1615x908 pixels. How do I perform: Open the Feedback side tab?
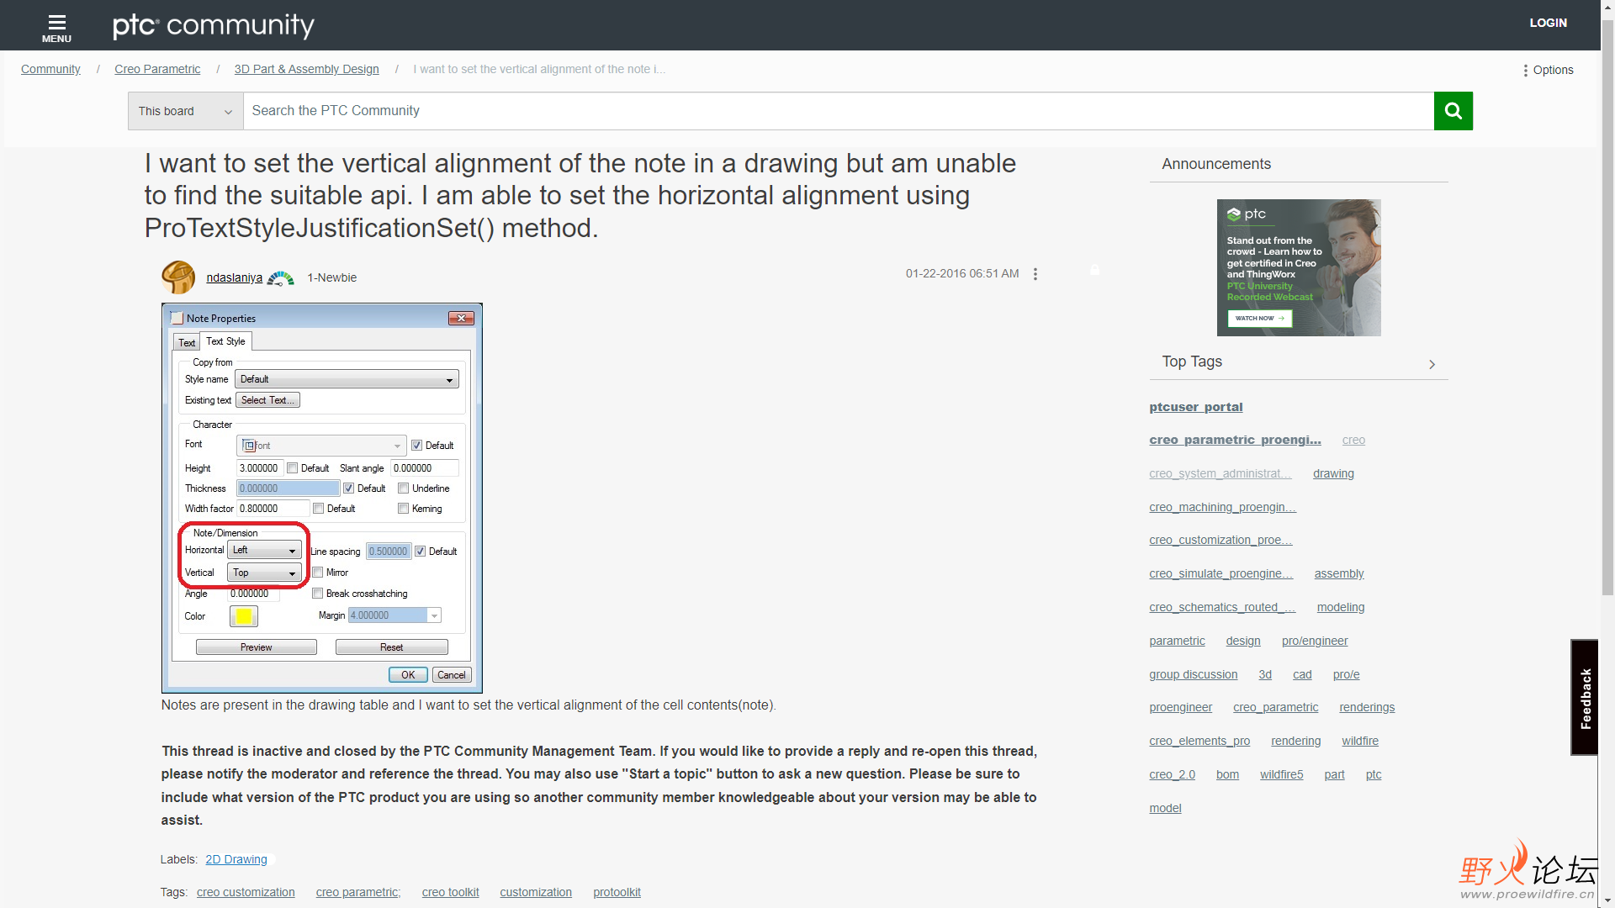[x=1585, y=697]
